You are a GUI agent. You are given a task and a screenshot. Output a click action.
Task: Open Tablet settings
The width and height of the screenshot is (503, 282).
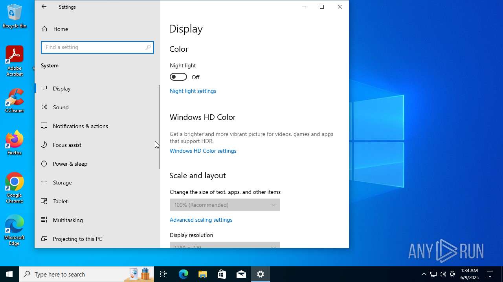[x=97, y=201]
